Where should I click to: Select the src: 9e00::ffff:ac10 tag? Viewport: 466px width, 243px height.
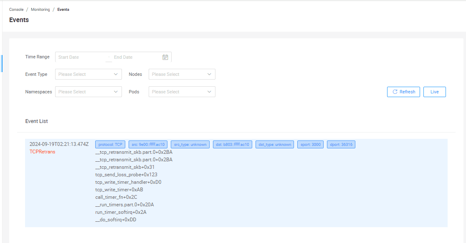[148, 145]
